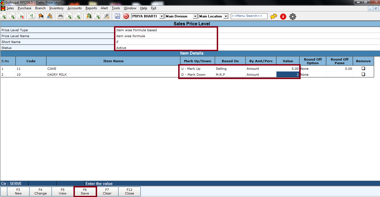The width and height of the screenshot is (380, 197).
Task: Open the chart dashboard toolbar icon
Action: point(117,16)
